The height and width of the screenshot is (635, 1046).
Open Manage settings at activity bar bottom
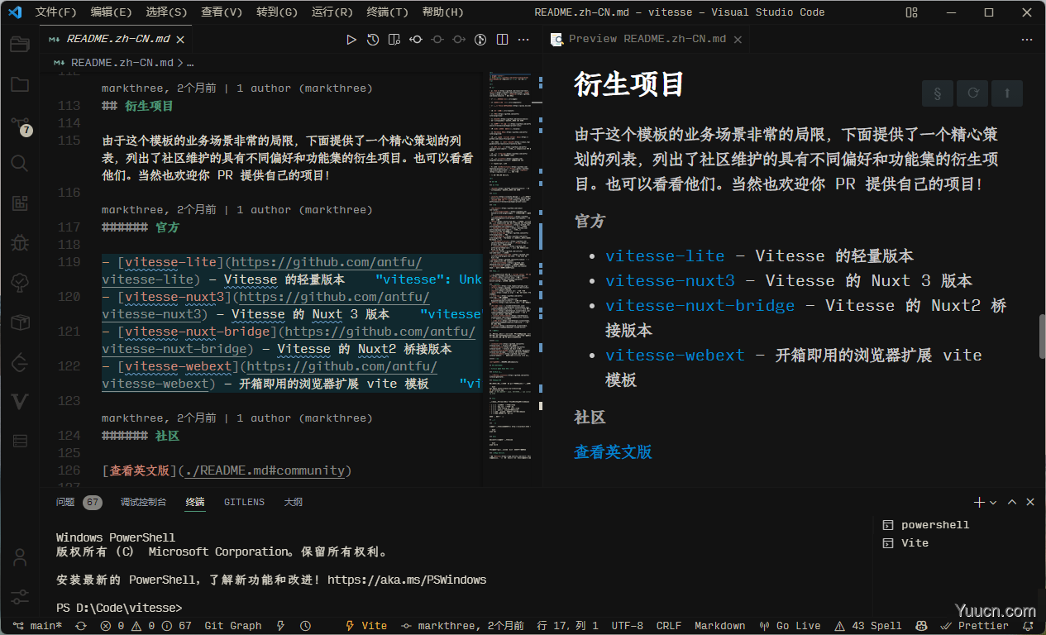[19, 596]
